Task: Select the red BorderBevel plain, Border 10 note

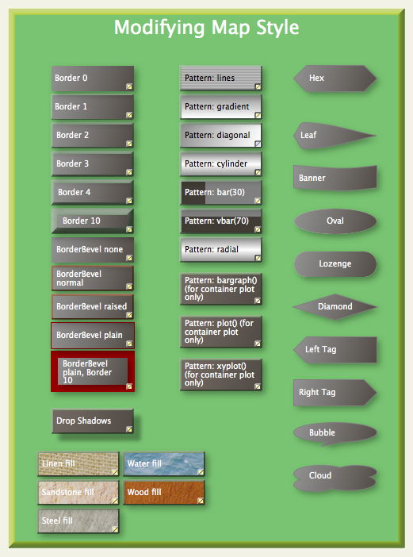Action: click(93, 371)
